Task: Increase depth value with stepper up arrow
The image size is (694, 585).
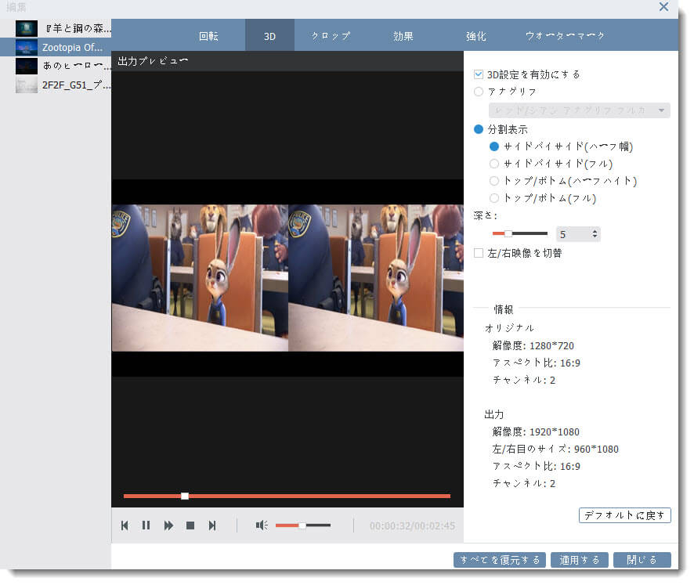Action: coord(595,230)
